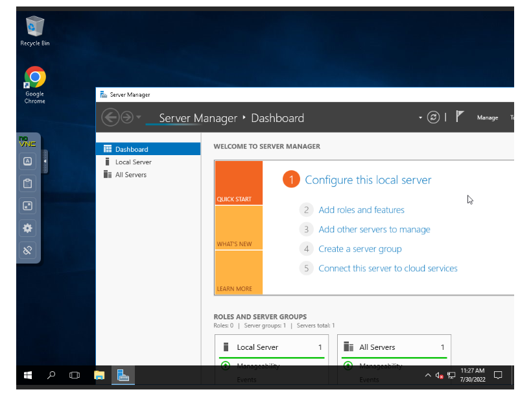Open the Manage menu
Screen dimensions: 531x394
(x=487, y=117)
